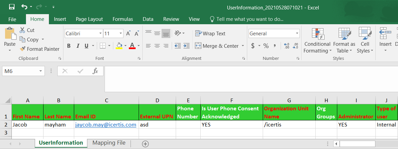
Task: Open the font name Calibri dropdown
Action: tap(101, 34)
